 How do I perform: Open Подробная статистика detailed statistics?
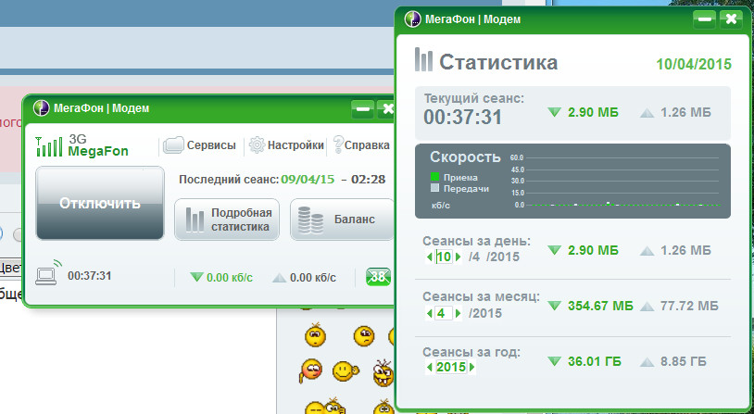pos(227,220)
